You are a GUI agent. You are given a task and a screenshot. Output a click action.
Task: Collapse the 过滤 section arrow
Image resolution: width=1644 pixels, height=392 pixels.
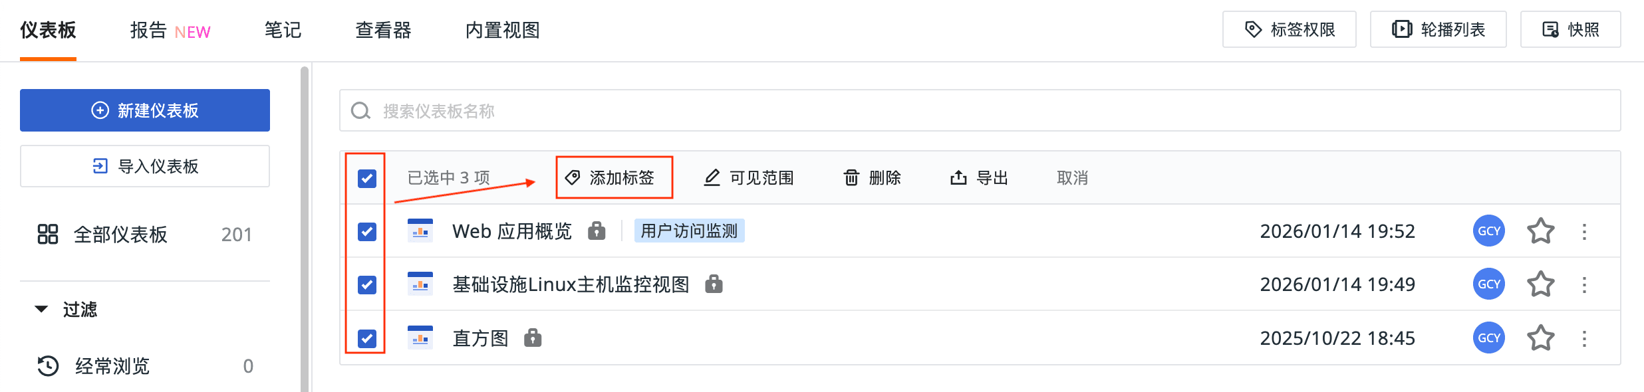point(41,309)
